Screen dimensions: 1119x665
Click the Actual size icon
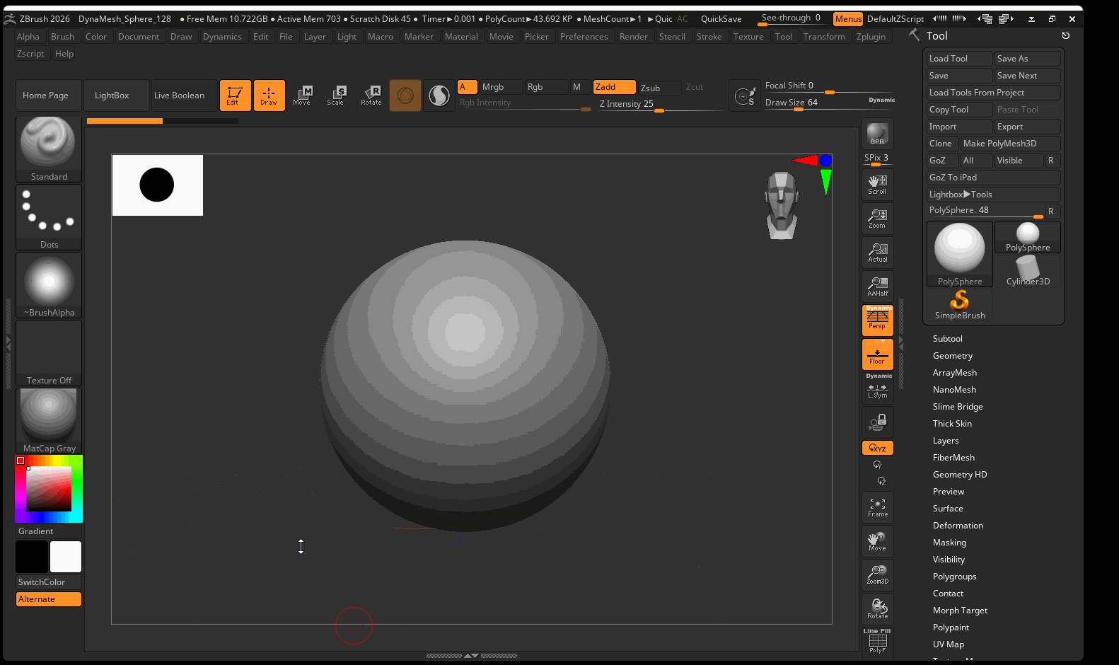pyautogui.click(x=877, y=253)
